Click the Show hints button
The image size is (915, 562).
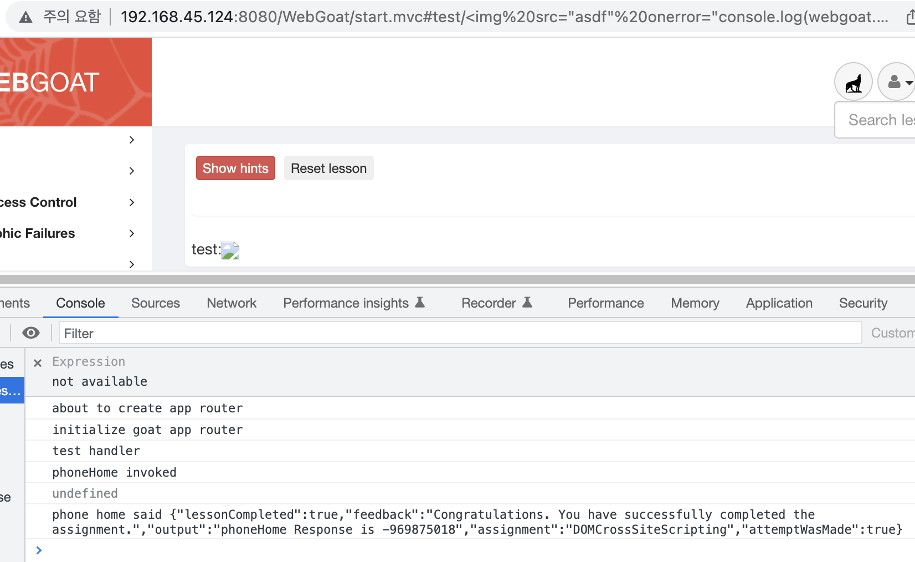235,168
